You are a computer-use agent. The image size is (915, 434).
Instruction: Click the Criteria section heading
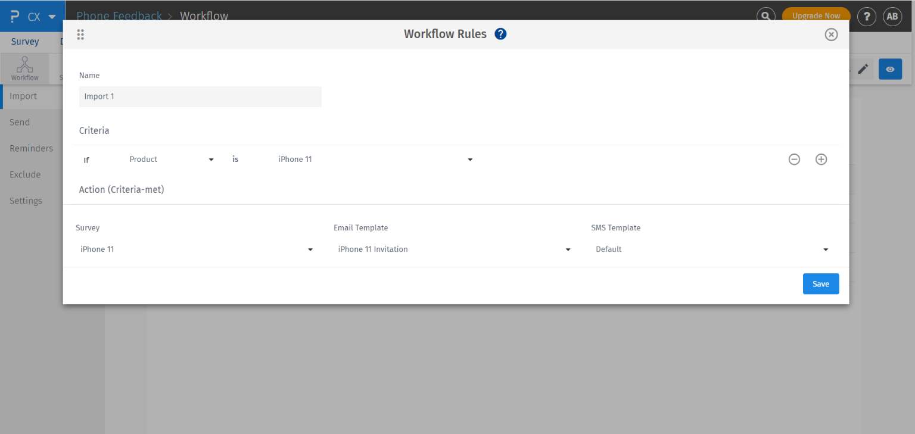point(94,130)
